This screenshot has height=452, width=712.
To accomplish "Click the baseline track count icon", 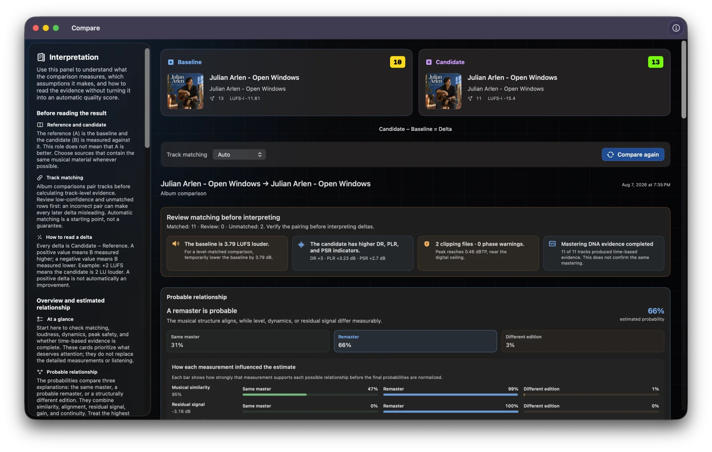I will tap(212, 98).
